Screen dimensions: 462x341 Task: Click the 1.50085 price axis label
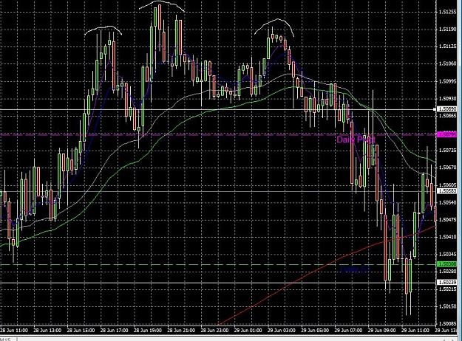point(447,323)
